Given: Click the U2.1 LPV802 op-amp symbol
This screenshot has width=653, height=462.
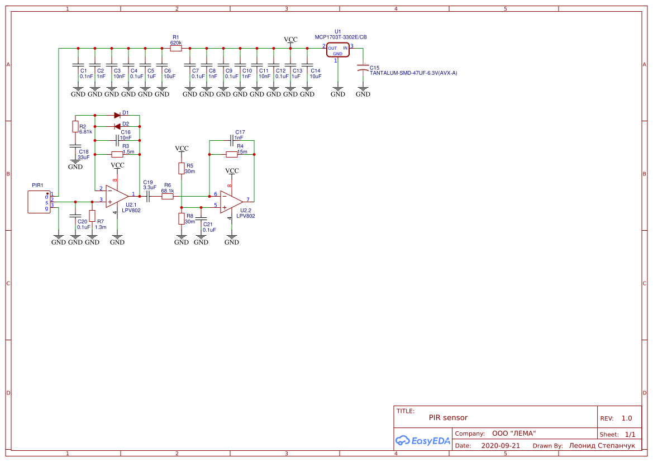Looking at the screenshot, I should tap(117, 196).
